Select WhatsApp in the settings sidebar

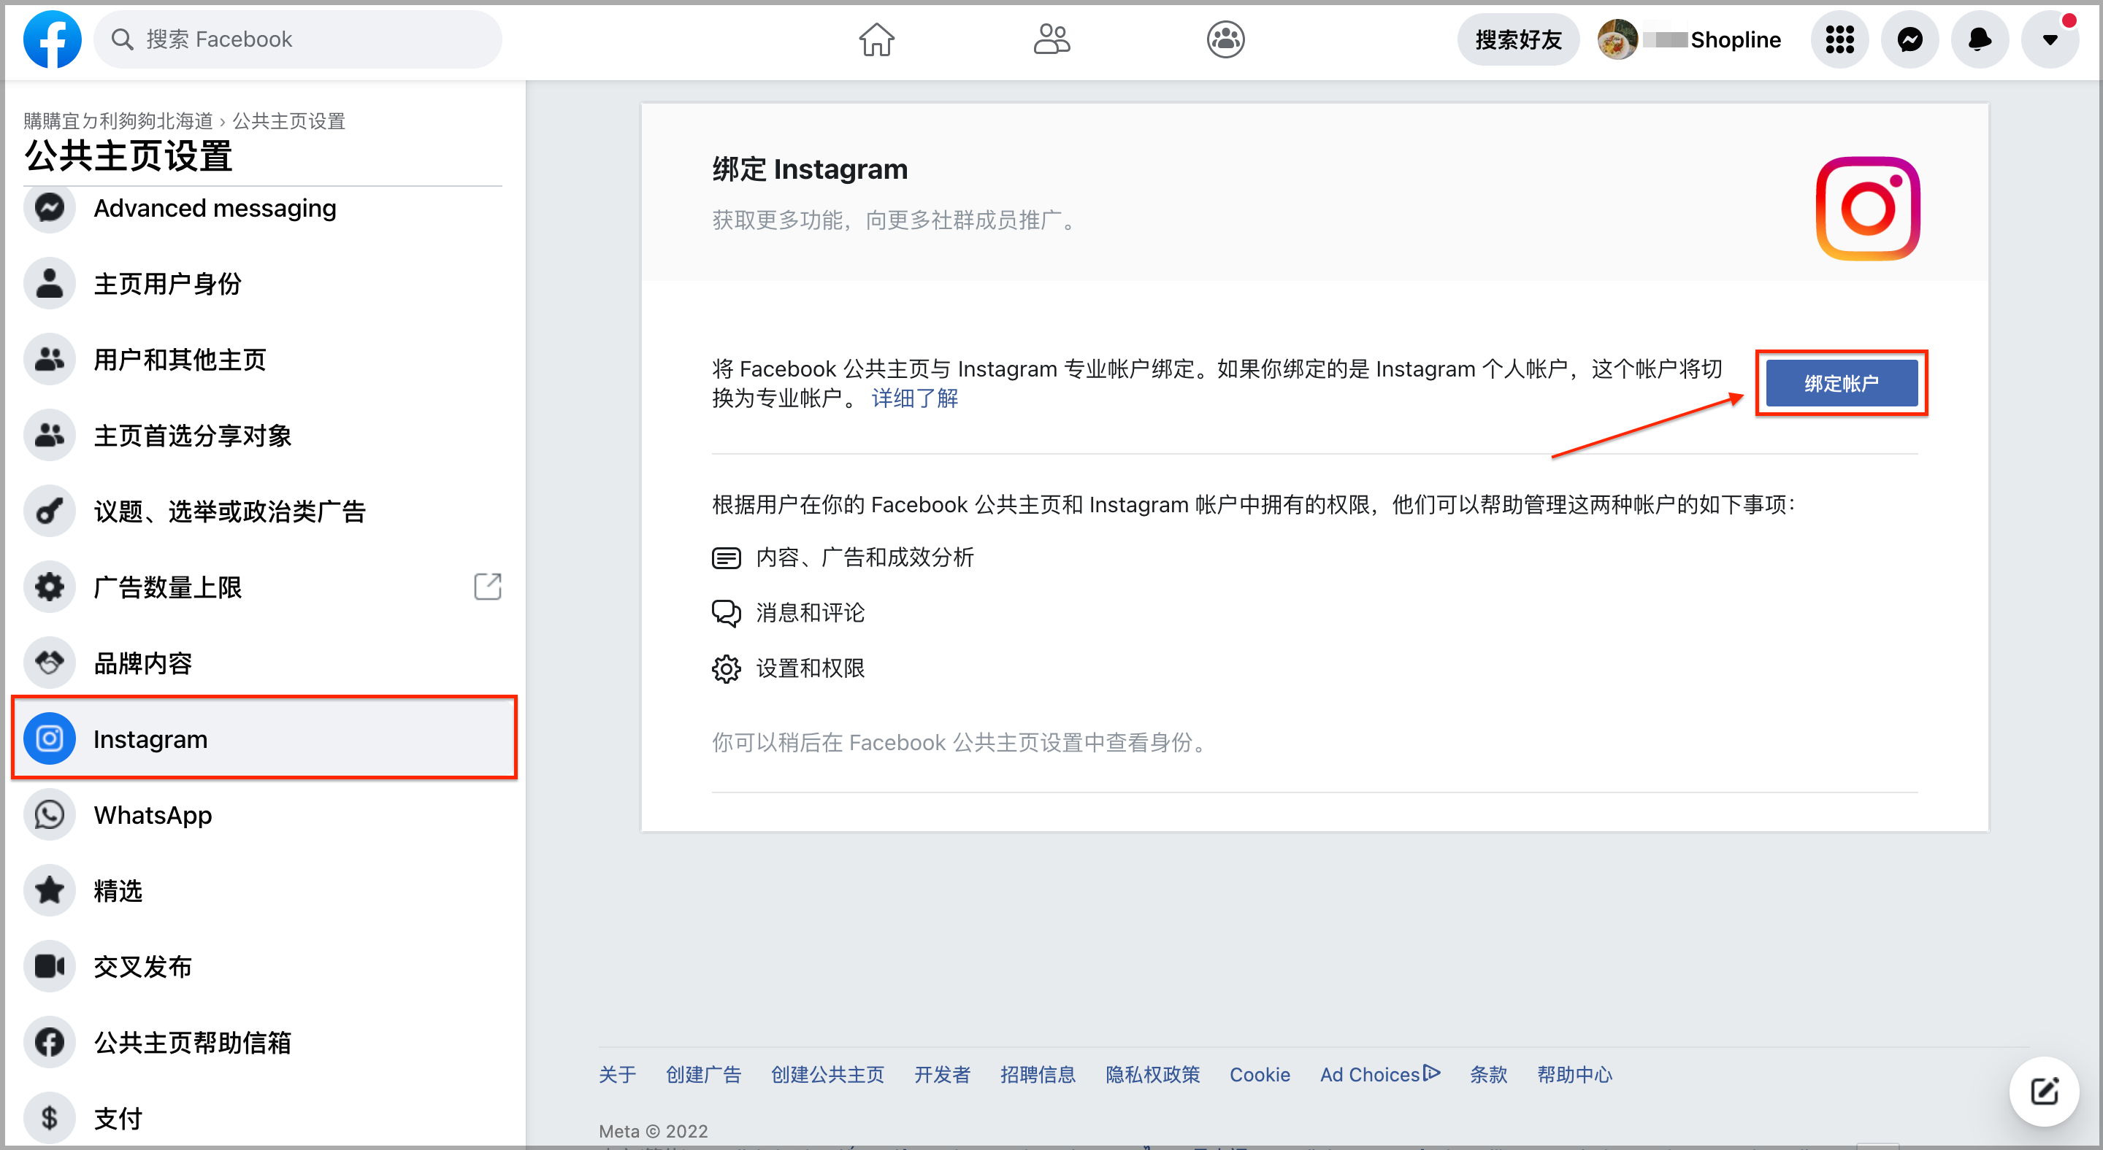[x=263, y=815]
